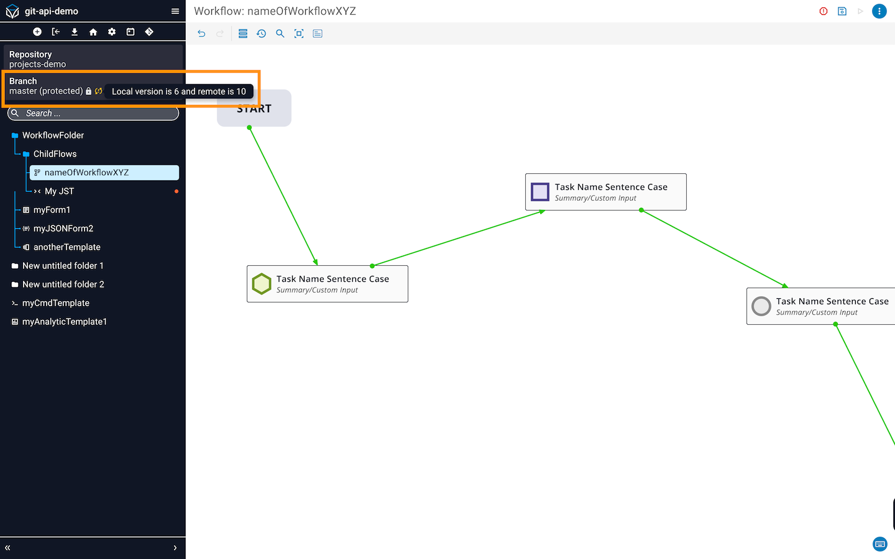The width and height of the screenshot is (895, 559).
Task: Collapse the ChildFlows subfolder
Action: (x=26, y=154)
